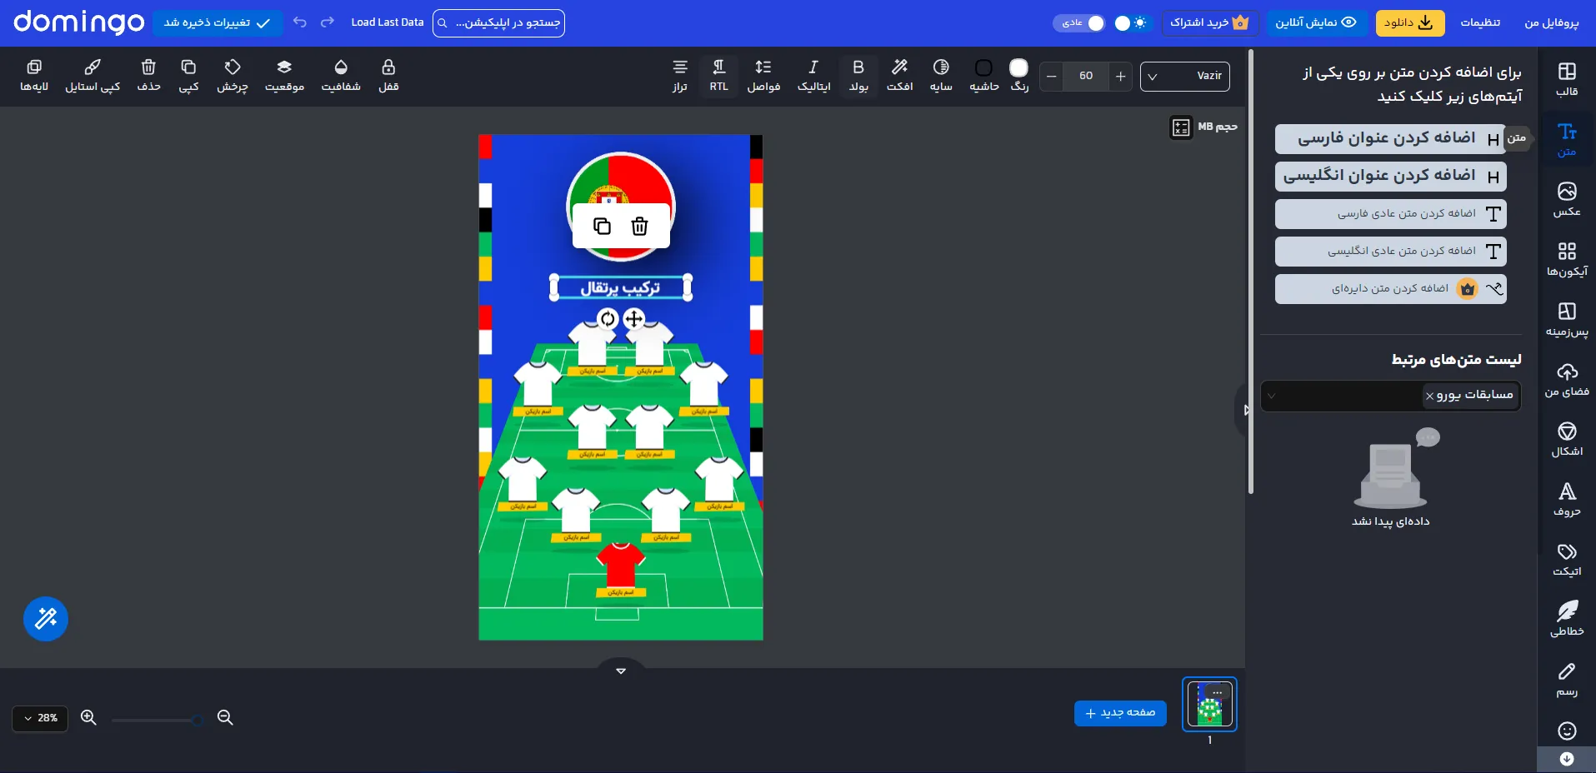Collapse the pages strip with down arrow

[x=621, y=670]
